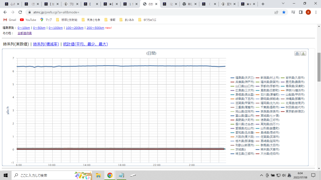321x180 pixels.
Task: Open the 200~500km range link
Action: (x=95, y=28)
